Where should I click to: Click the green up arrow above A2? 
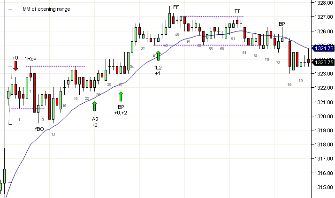click(x=94, y=106)
